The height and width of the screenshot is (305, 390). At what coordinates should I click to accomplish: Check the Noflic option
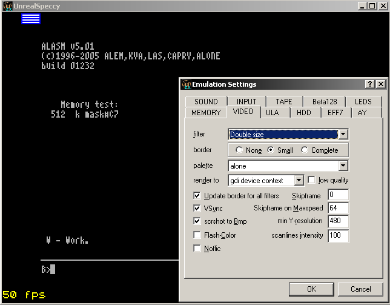pos(197,249)
